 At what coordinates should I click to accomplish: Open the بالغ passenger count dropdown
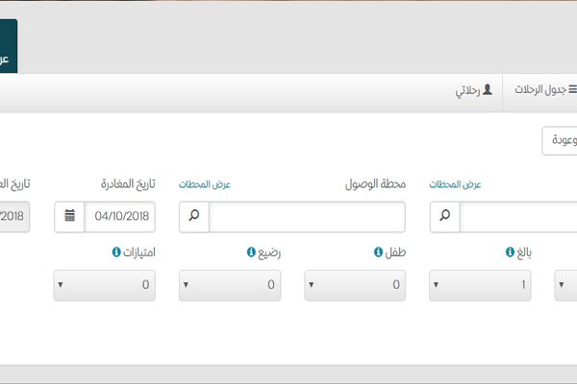(481, 285)
